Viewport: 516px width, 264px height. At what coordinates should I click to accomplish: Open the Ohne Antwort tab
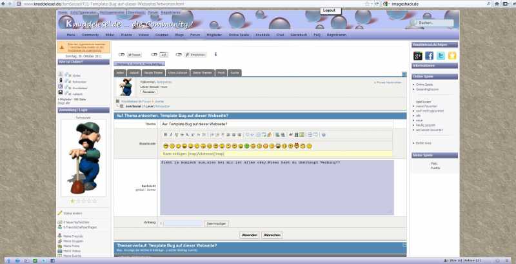(178, 73)
